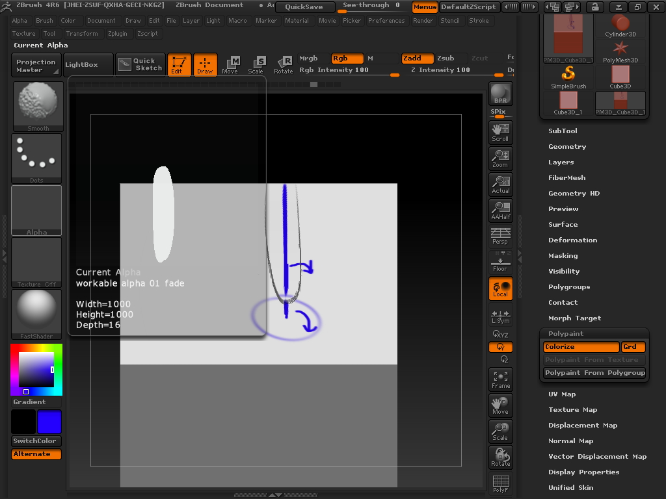666x499 pixels.
Task: Expand the Deformation section
Action: pos(572,240)
